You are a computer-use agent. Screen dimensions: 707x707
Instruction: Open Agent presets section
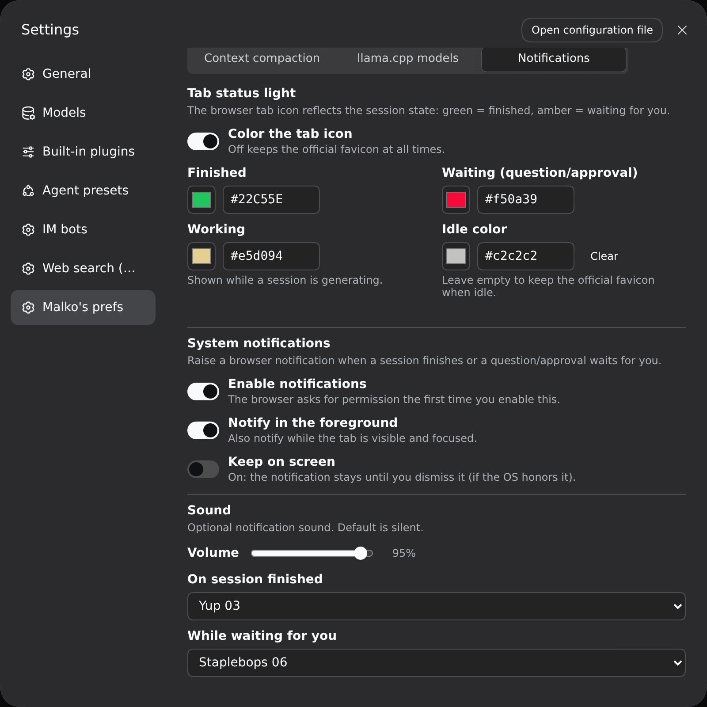pyautogui.click(x=83, y=190)
